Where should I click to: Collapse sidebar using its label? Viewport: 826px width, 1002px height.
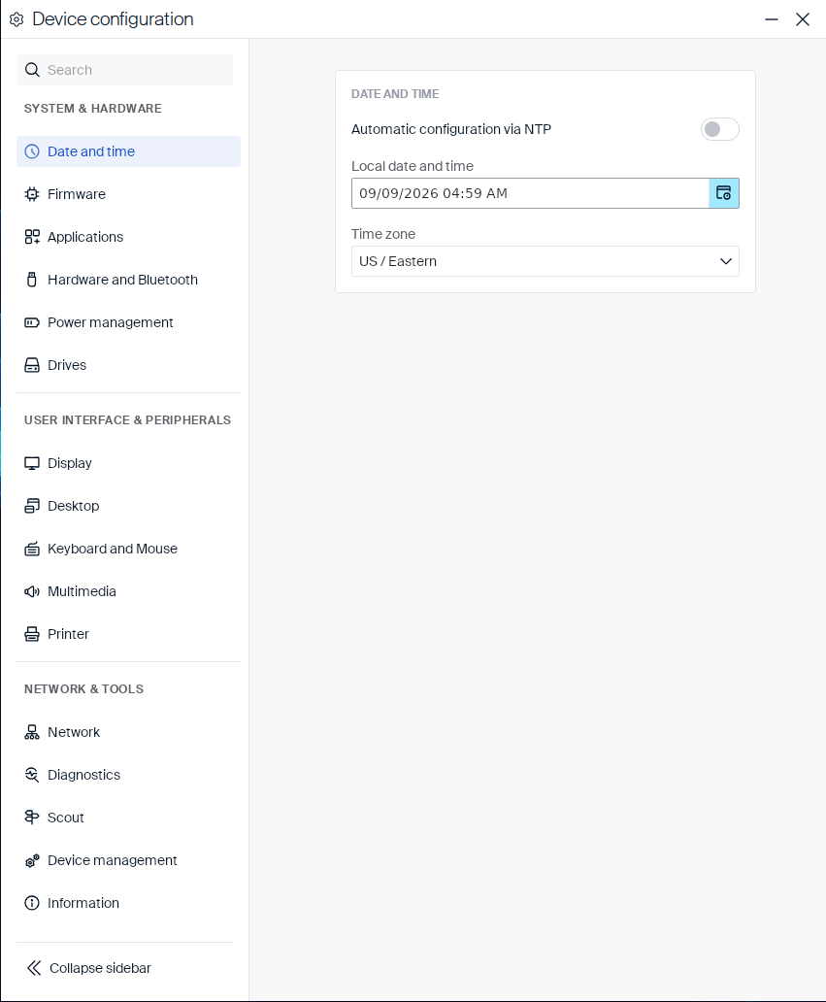(x=100, y=968)
